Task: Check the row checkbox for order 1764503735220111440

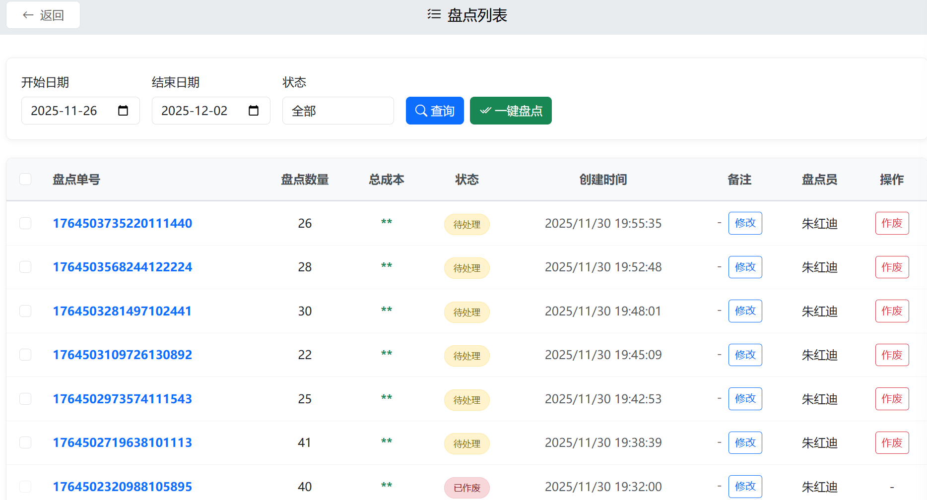Action: click(25, 223)
